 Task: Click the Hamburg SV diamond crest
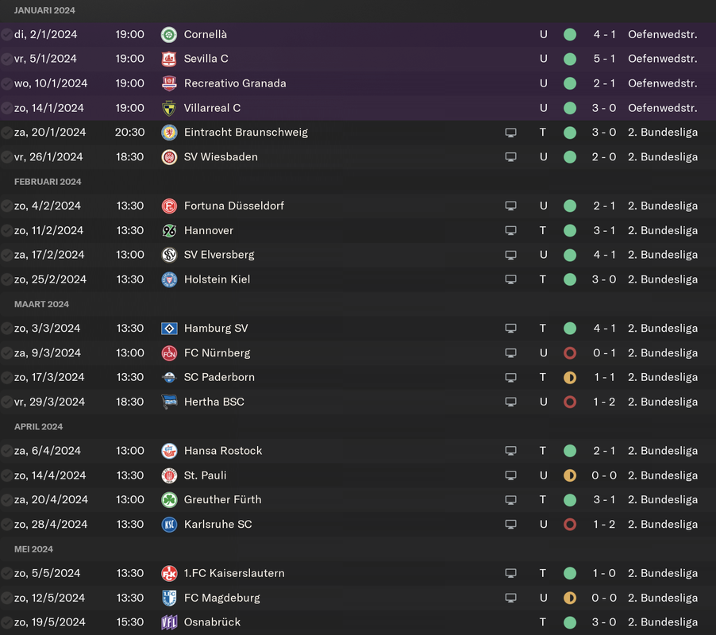(169, 329)
